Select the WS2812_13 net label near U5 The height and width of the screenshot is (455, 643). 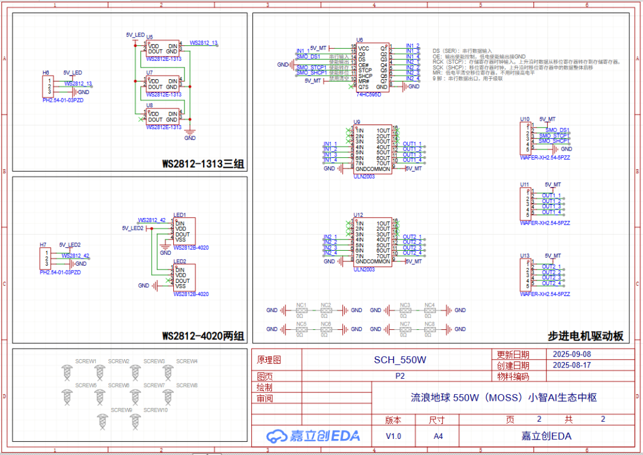(204, 43)
